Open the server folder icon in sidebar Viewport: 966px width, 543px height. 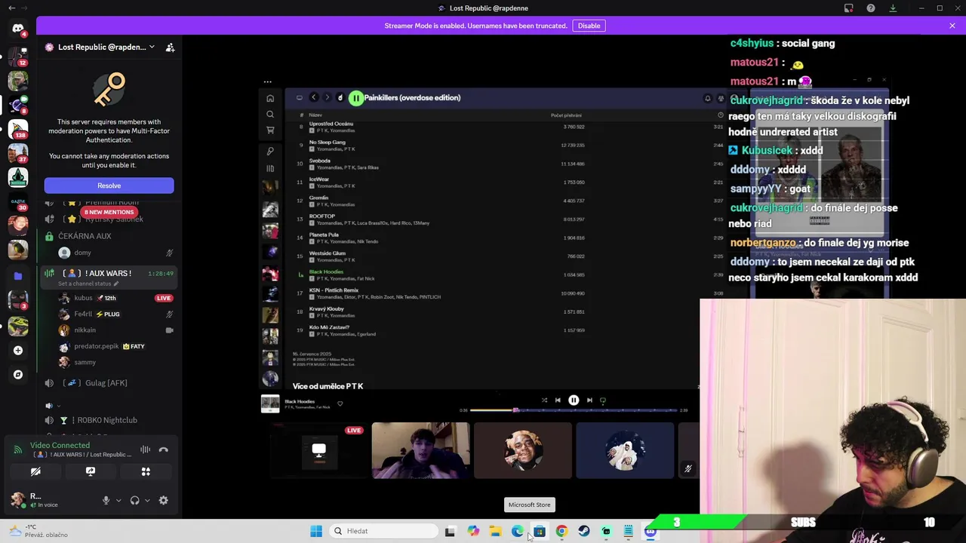tap(18, 276)
